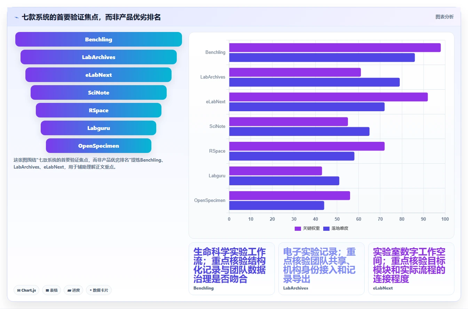The image size is (468, 309).
Task: Click the Labguru y-axis label
Action: pos(217,176)
